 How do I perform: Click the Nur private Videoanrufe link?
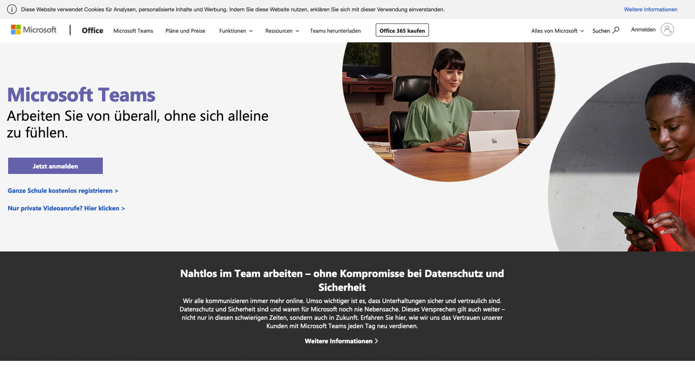pos(66,208)
